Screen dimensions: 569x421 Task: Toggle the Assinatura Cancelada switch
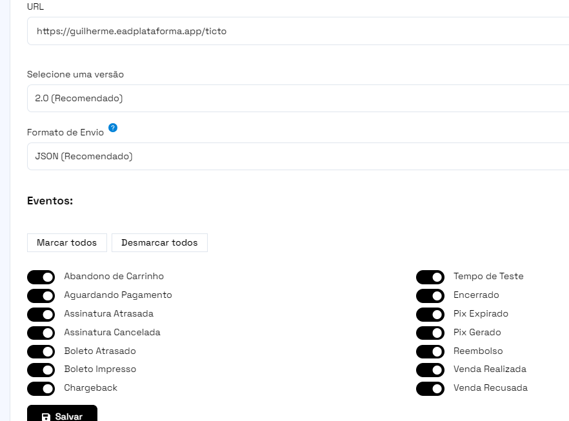click(x=41, y=333)
